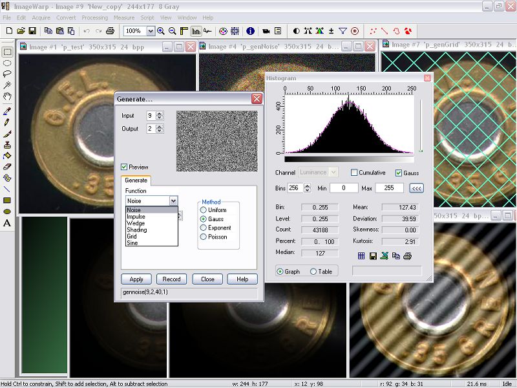517x388 pixels.
Task: Click the Zoom Out magnifier icon
Action: tap(172, 31)
